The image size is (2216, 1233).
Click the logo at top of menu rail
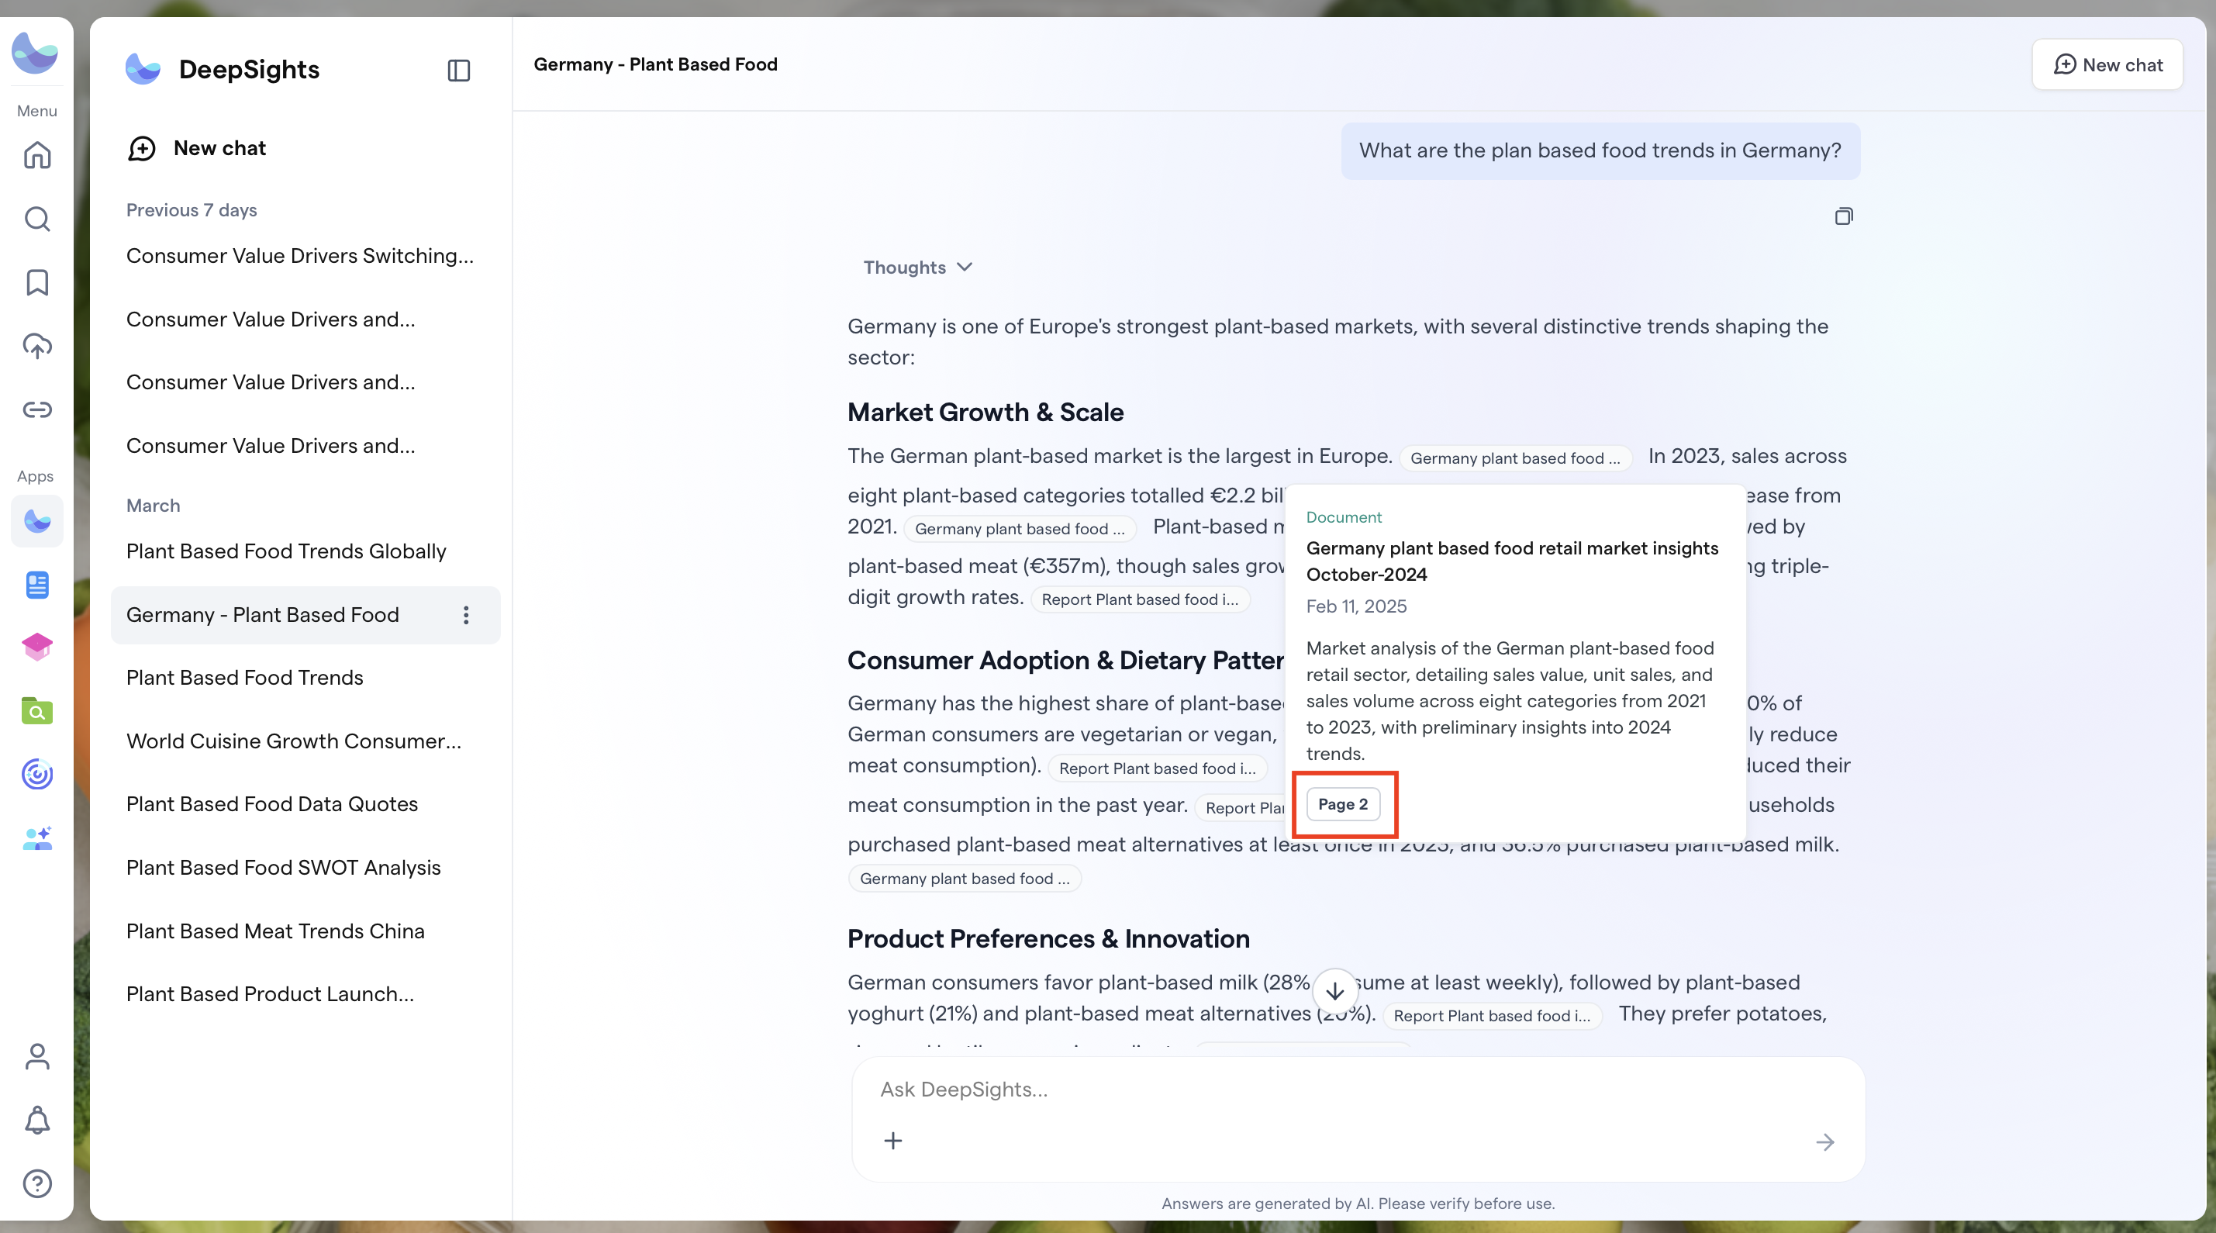click(35, 53)
